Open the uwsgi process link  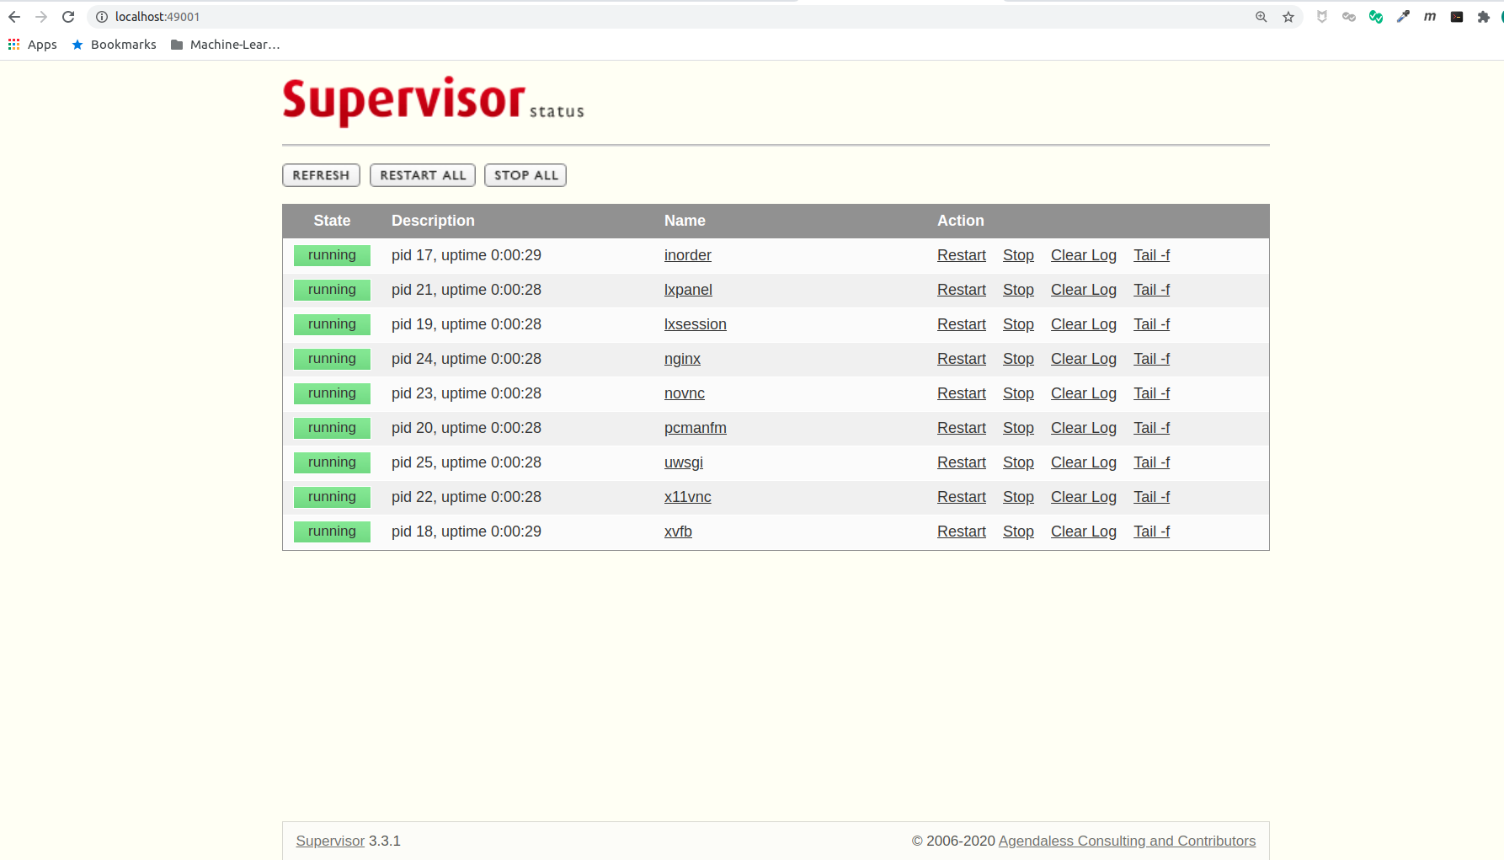pos(684,462)
